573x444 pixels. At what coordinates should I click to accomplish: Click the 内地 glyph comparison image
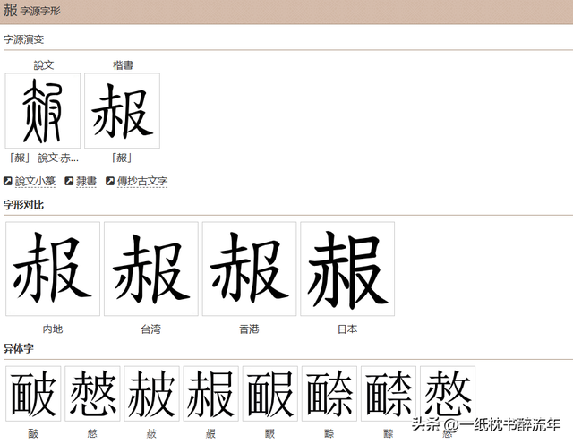coord(53,269)
